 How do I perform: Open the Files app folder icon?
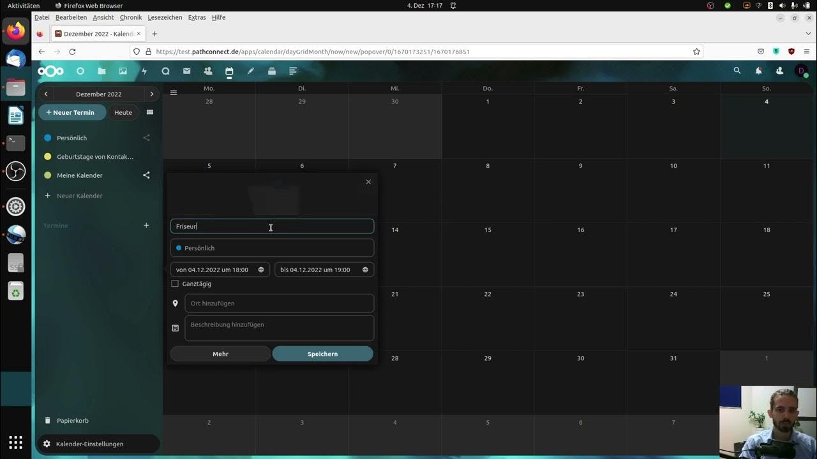[101, 71]
